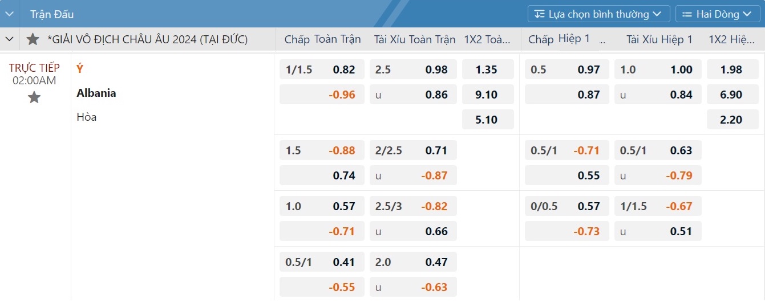The width and height of the screenshot is (765, 303).
Task: Pick handicap 0.5/1 odds 0.41
Action: coord(322,263)
